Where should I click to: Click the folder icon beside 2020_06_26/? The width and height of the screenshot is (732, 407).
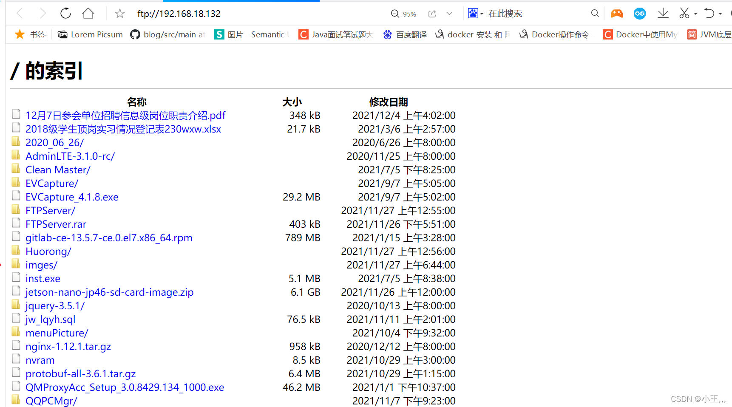click(16, 141)
